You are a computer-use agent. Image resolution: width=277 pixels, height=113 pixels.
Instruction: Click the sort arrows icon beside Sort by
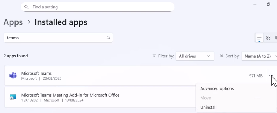221,56
